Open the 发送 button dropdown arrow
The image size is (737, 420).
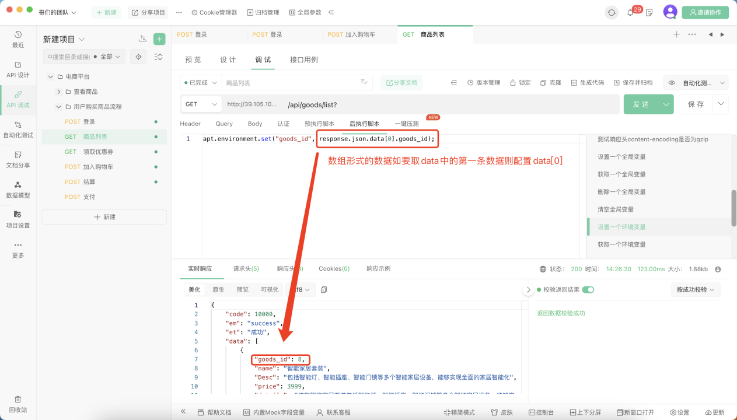pyautogui.click(x=666, y=104)
